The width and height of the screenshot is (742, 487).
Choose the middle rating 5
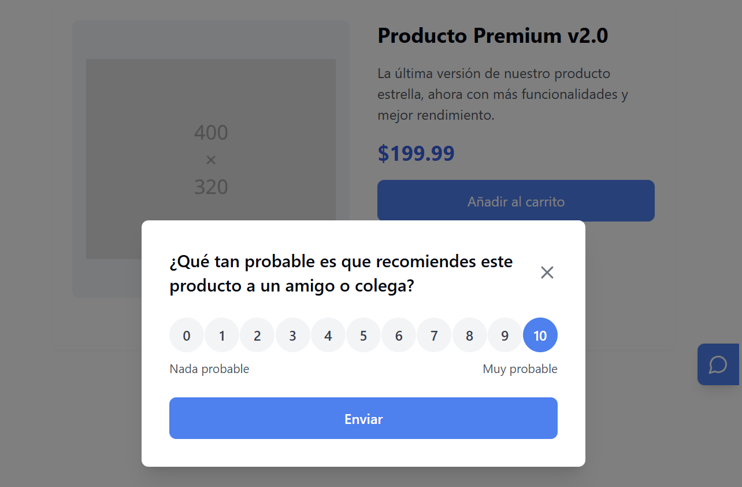363,335
